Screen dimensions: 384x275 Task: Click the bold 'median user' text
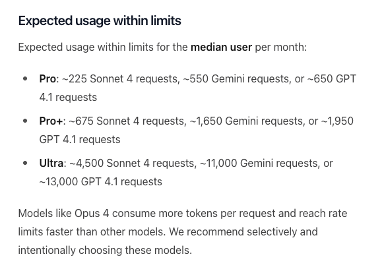(x=221, y=47)
